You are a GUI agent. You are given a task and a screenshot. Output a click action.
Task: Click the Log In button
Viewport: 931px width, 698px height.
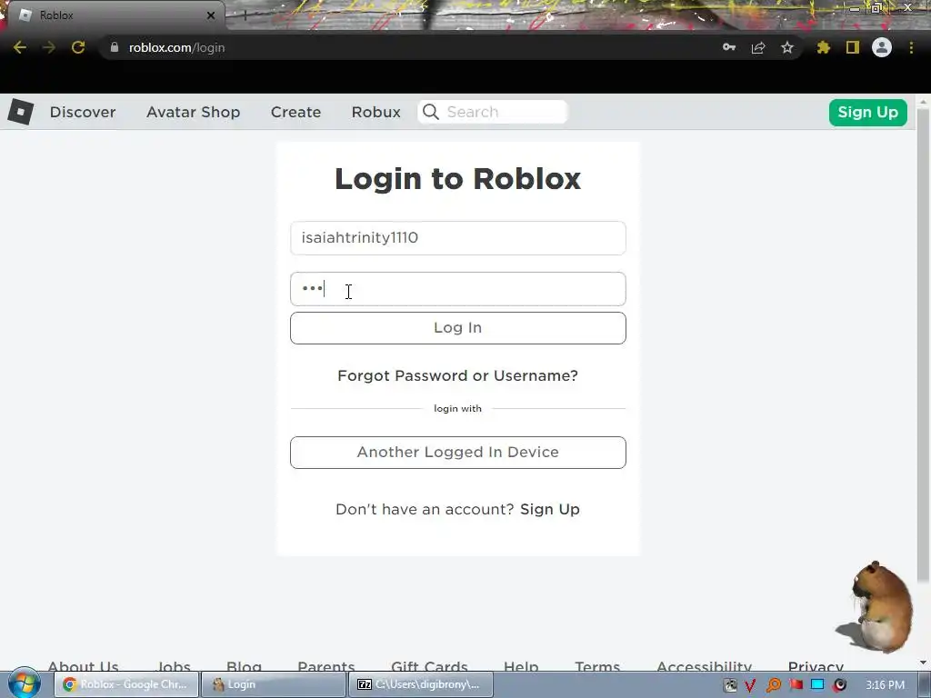click(458, 327)
